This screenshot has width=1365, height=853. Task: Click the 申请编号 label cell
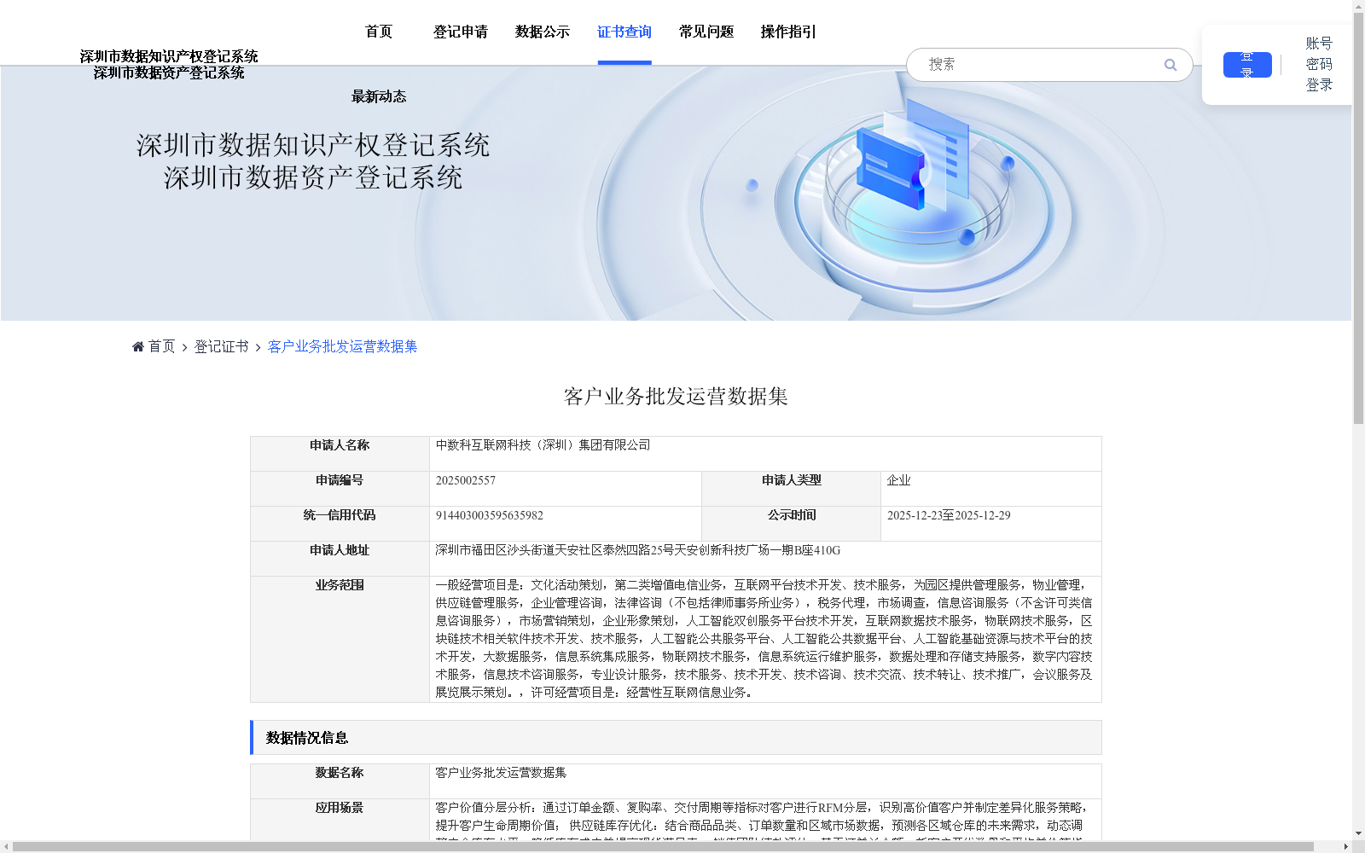(x=340, y=489)
